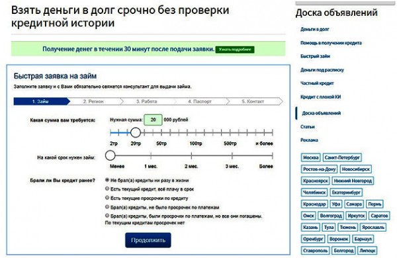Click the green 'Узнать подробнее' button
This screenshot has width=397, height=258.
point(235,50)
